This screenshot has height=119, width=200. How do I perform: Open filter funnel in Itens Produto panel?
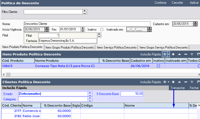tap(192, 54)
